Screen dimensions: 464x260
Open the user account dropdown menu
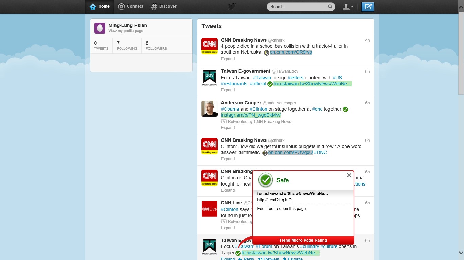click(x=348, y=6)
